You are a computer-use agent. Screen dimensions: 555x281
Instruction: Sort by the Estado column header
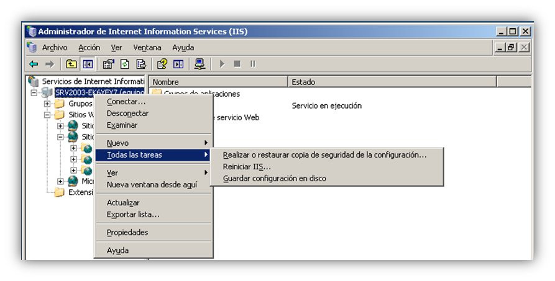pos(392,82)
